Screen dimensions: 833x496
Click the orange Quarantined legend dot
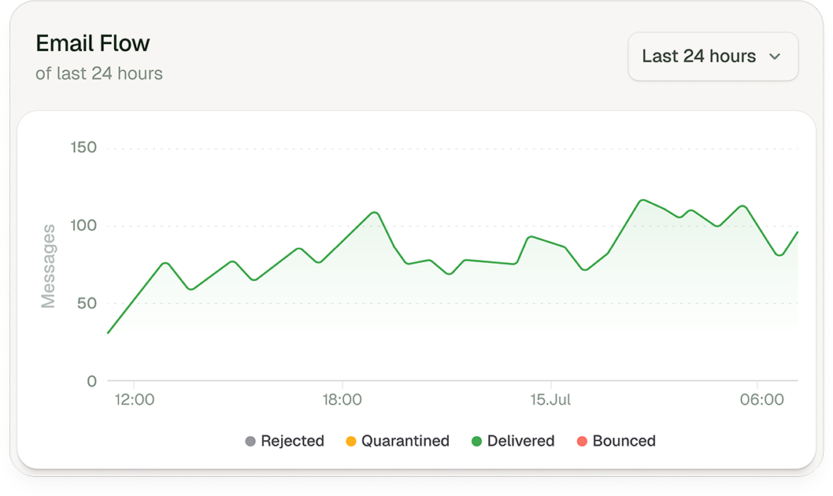coord(351,442)
